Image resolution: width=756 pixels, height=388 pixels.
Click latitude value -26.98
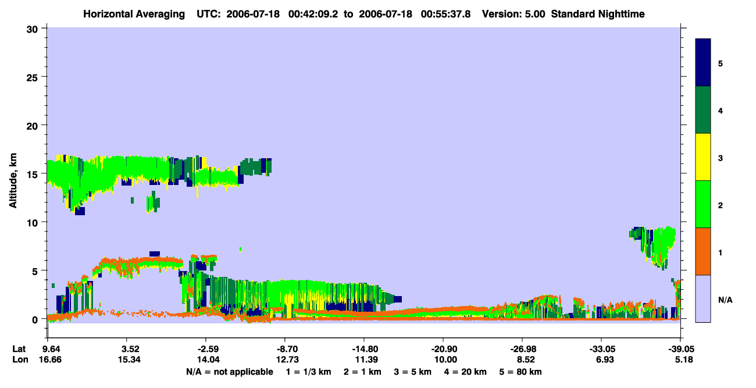click(x=522, y=350)
